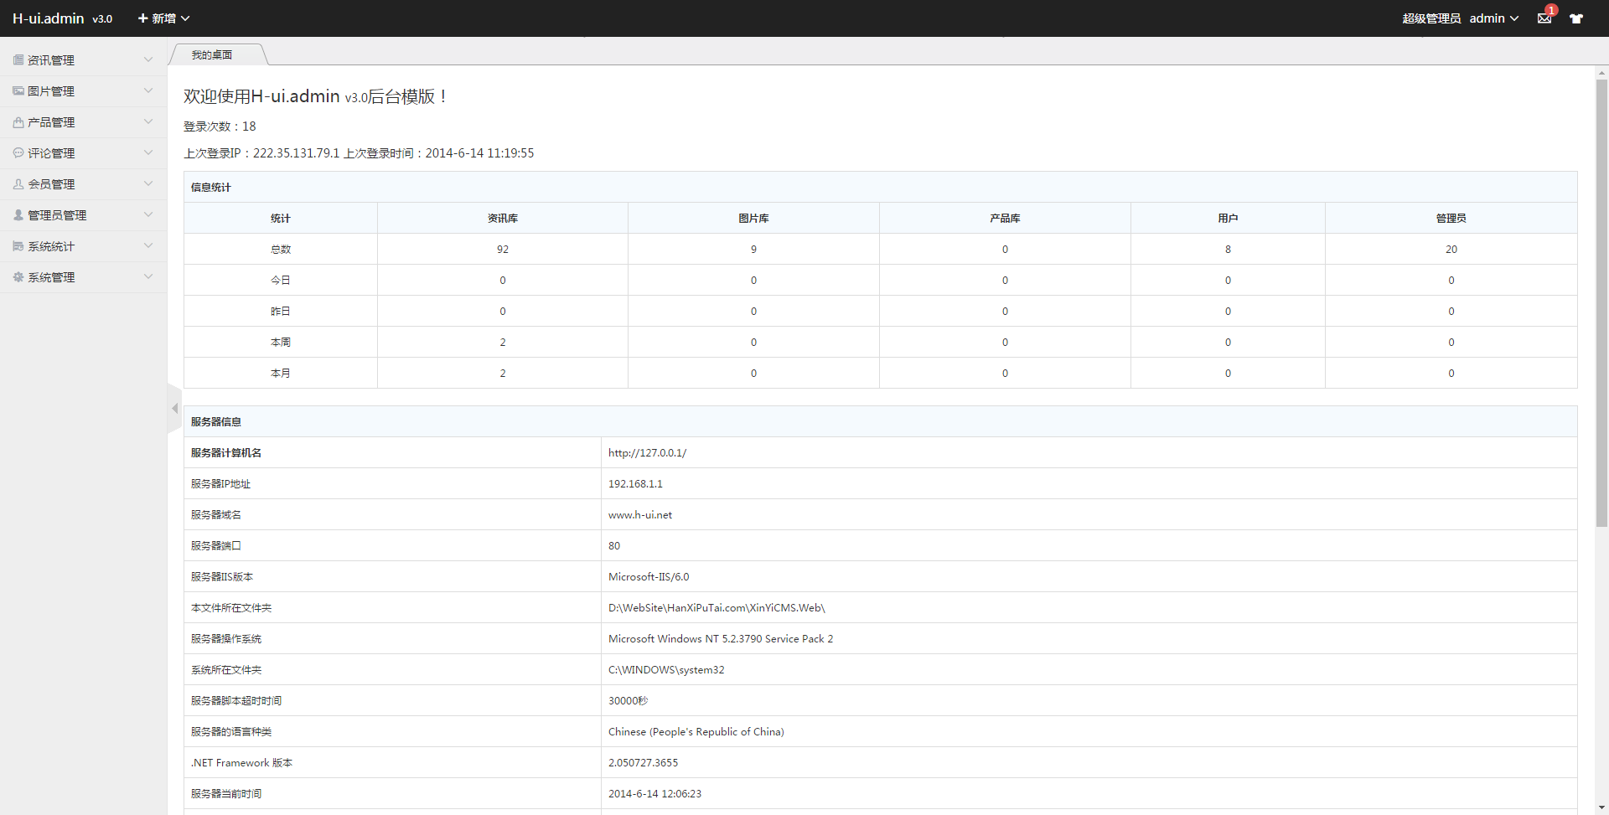Open the skin shirt icon
Image resolution: width=1609 pixels, height=815 pixels.
tap(1576, 18)
